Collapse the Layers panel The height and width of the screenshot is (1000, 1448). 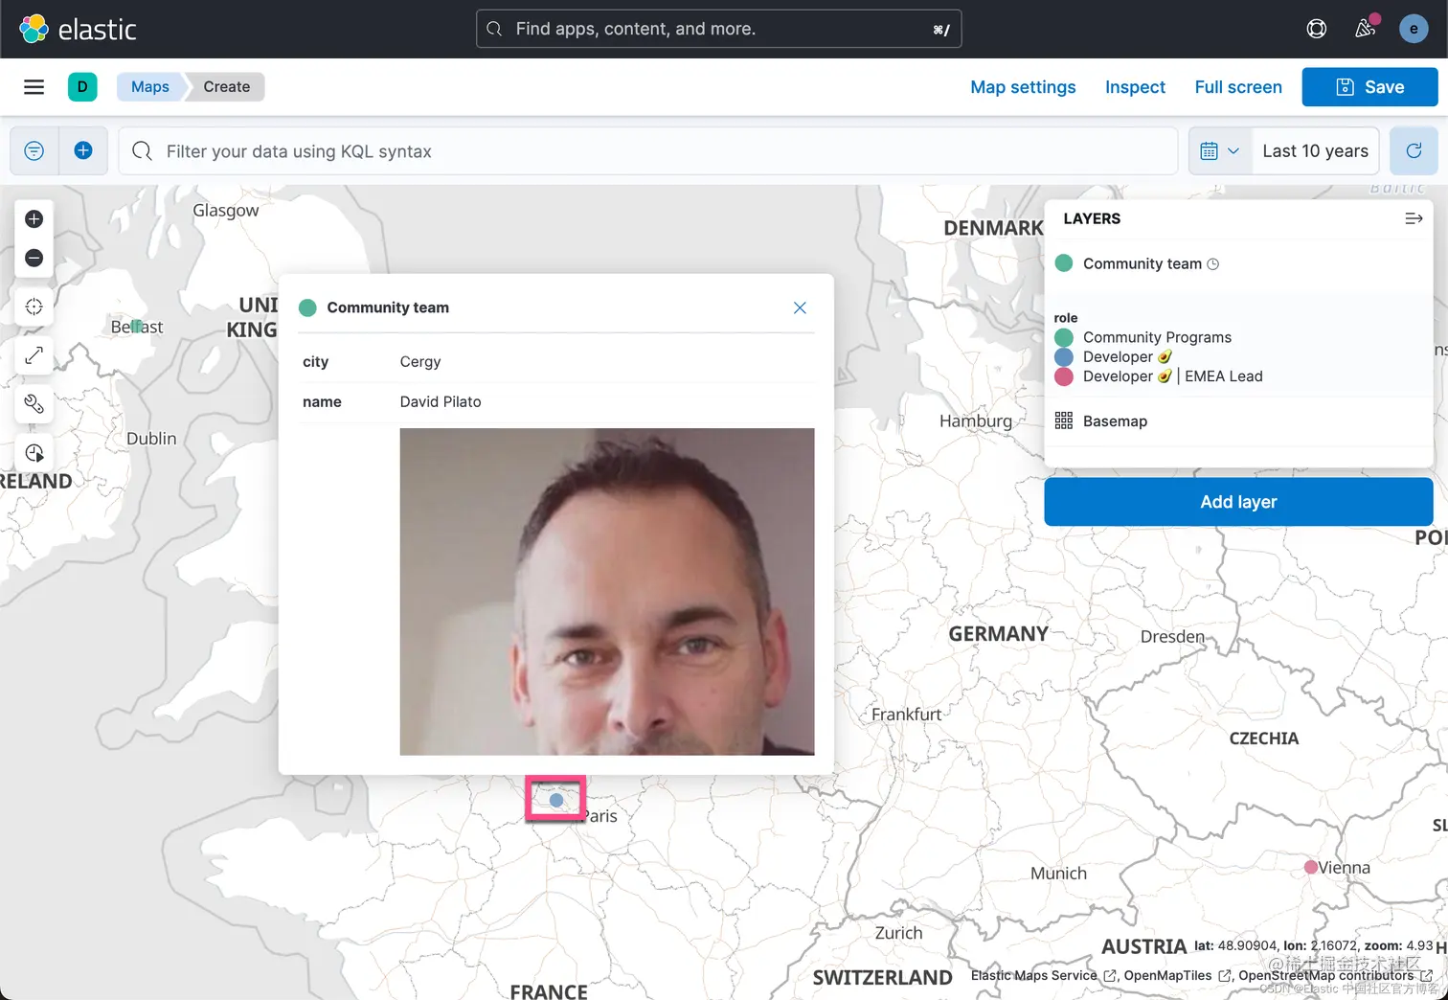pos(1414,218)
